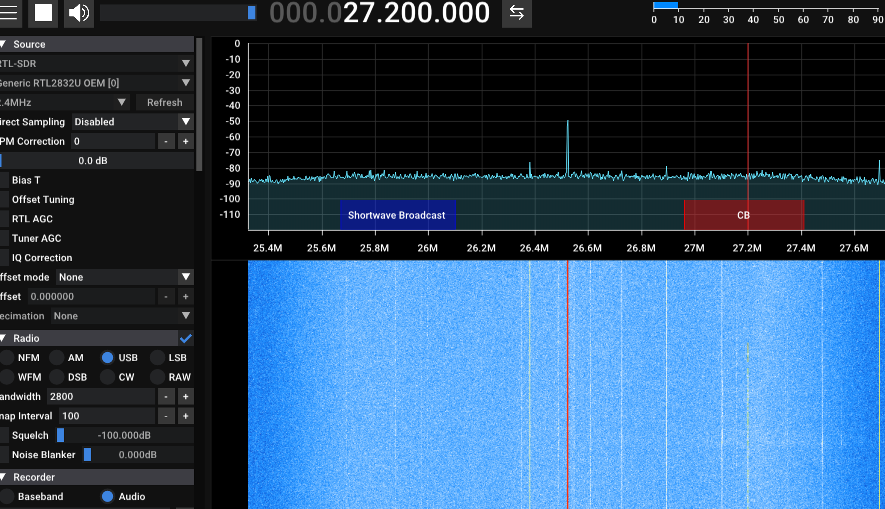Screen dimensions: 885x509
Task: Open the RTL-SDR source dropdown
Action: (97, 63)
